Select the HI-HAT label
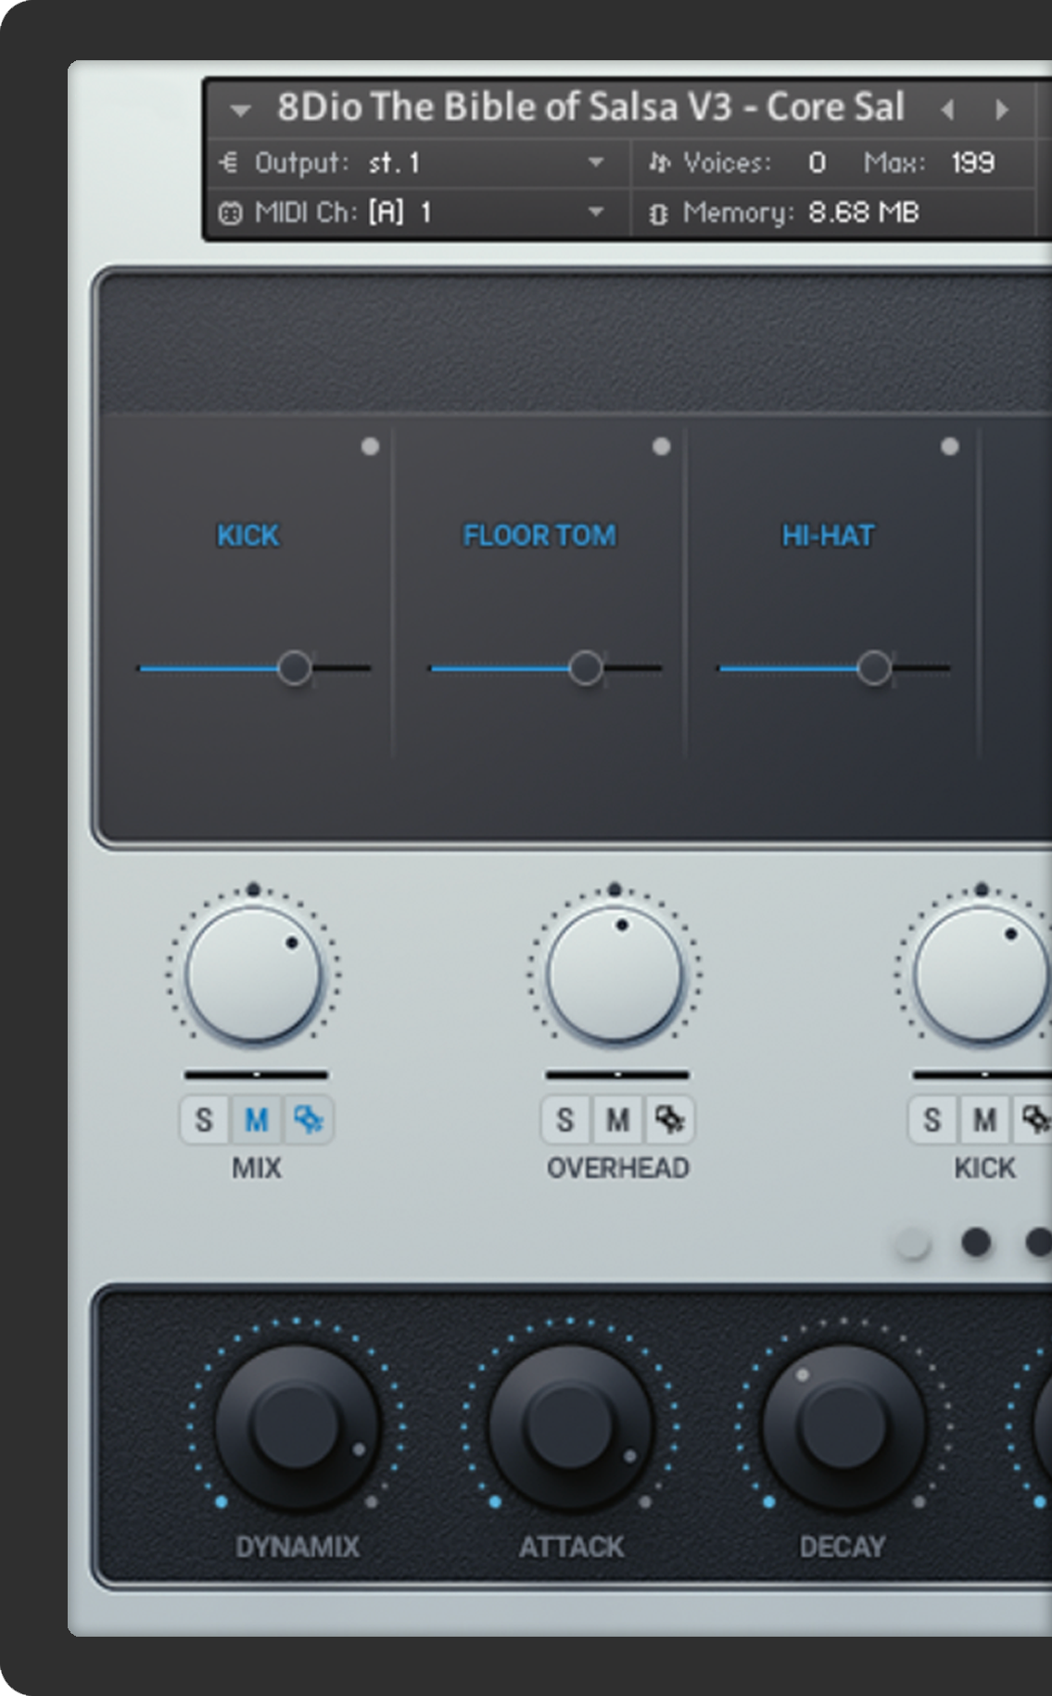 (x=828, y=536)
